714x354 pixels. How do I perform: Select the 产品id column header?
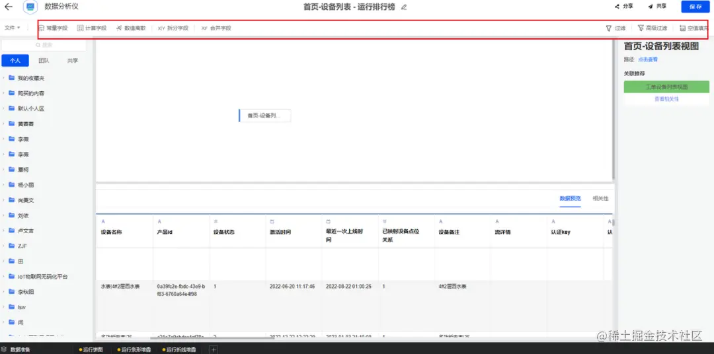[165, 232]
